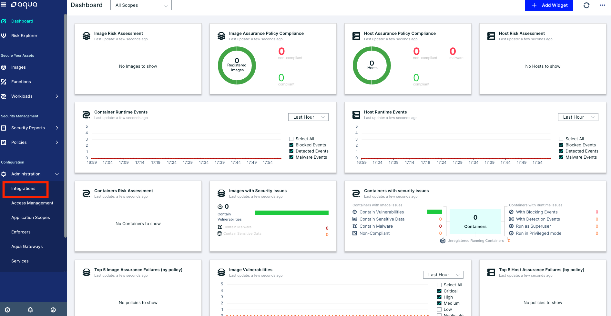Open the All Scopes dropdown

[x=141, y=5]
